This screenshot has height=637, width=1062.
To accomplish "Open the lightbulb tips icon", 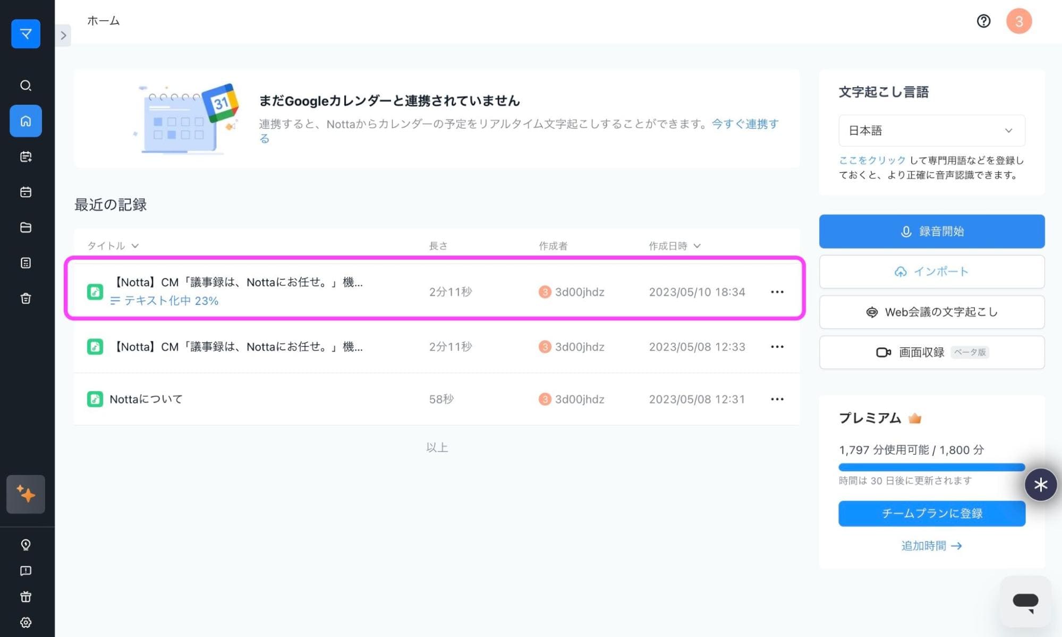I will (26, 545).
